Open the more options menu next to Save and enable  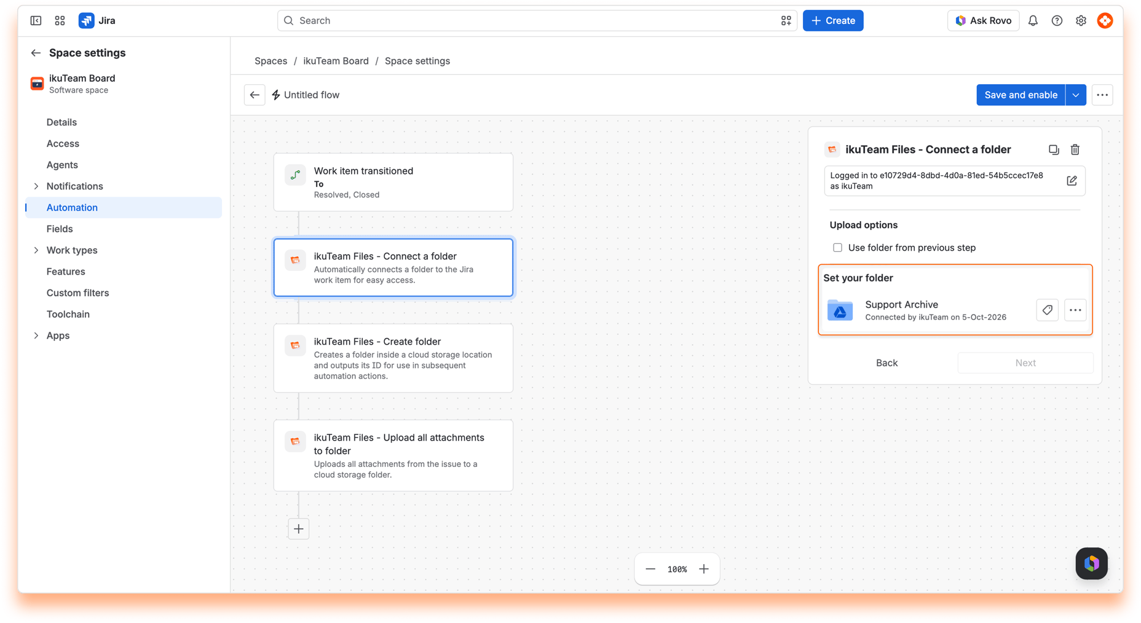tap(1102, 95)
